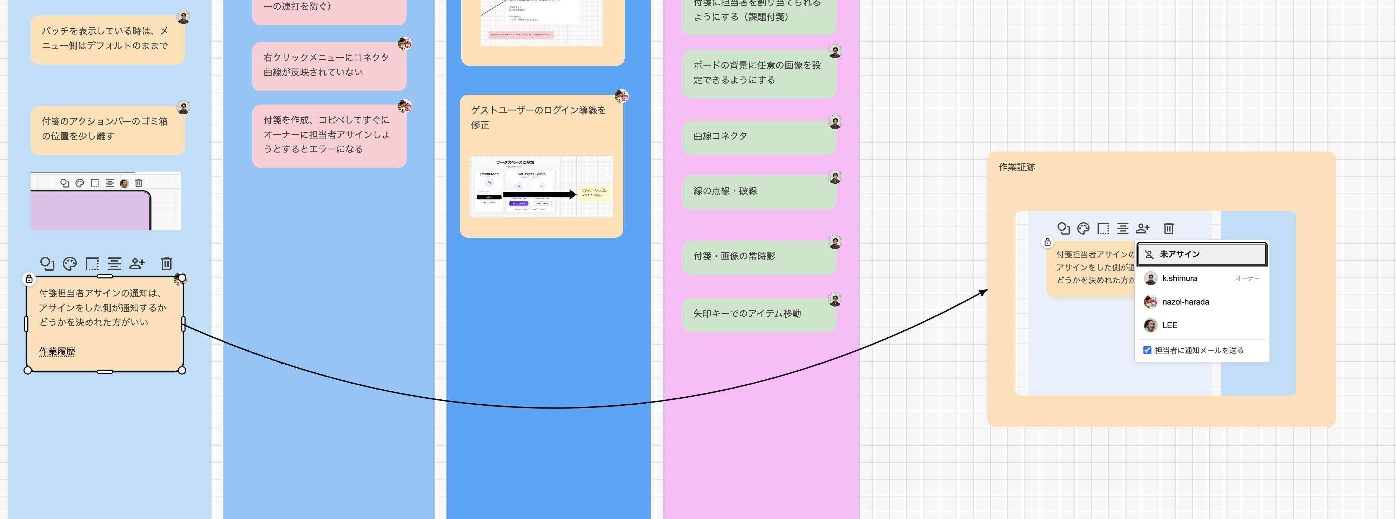
Task: Toggle the 担当者に通知メールを送る checkbox
Action: pos(1147,350)
